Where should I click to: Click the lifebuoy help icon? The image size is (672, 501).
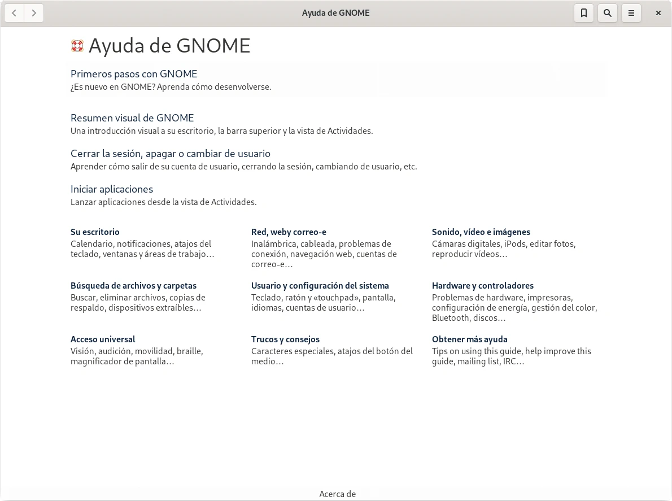(77, 46)
